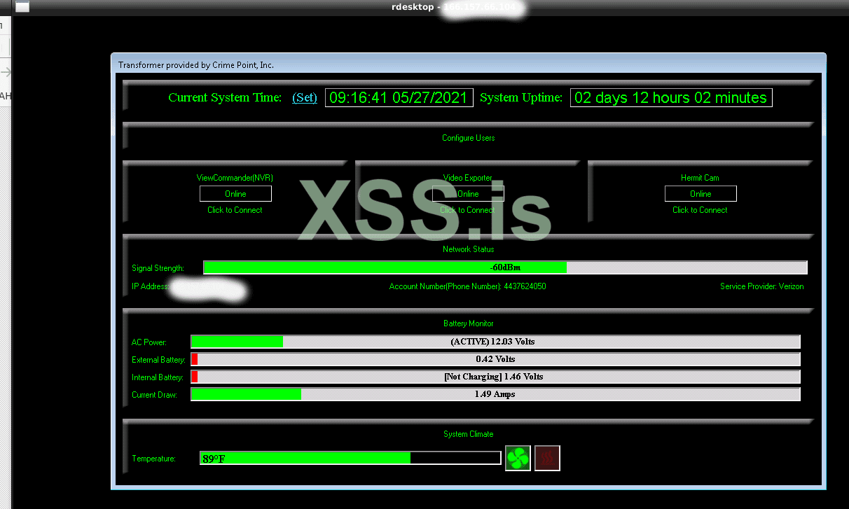Click the AC Power 12.03 Volts bar
Viewport: 849px width, 509px height.
(x=495, y=342)
